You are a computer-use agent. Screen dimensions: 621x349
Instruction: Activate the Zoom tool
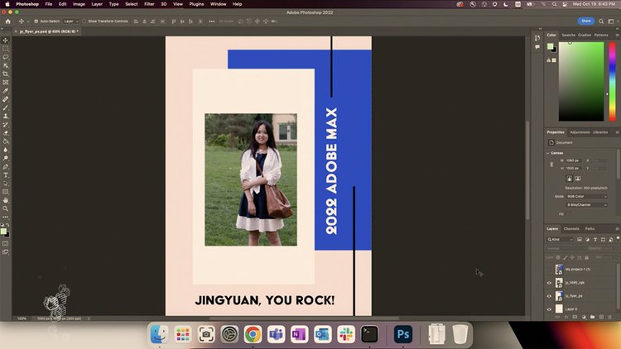[6, 208]
